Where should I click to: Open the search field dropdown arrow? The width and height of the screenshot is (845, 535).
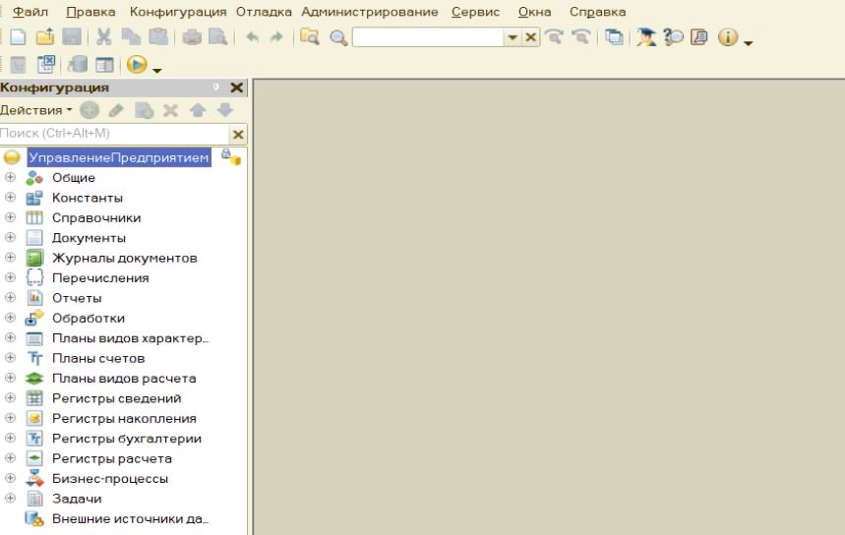tap(512, 38)
